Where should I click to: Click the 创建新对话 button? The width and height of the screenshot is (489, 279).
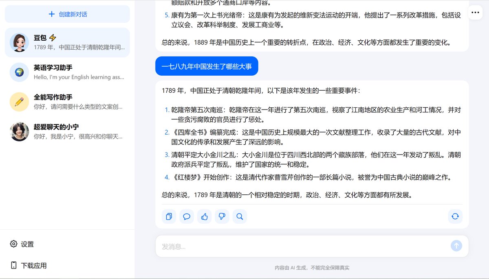67,15
